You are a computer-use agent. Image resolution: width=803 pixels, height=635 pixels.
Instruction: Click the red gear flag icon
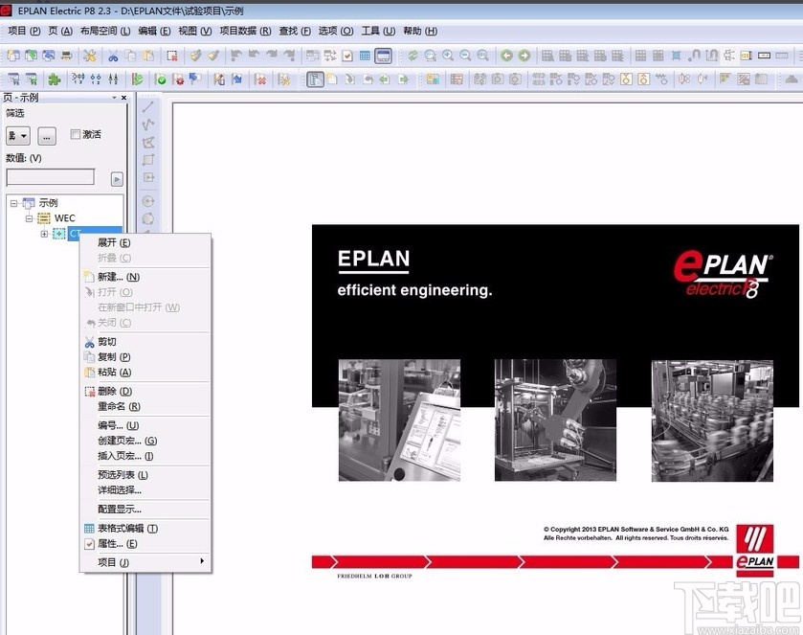pos(178,79)
